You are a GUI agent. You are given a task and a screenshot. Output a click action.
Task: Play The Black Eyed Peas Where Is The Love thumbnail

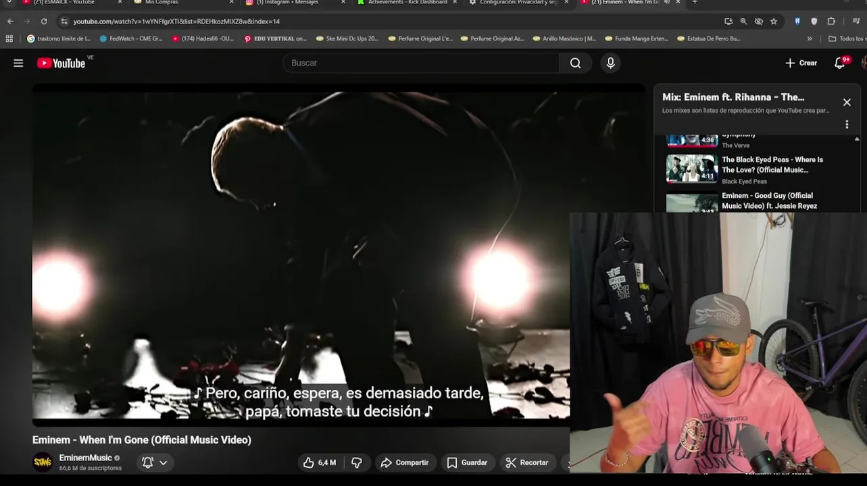(x=692, y=169)
